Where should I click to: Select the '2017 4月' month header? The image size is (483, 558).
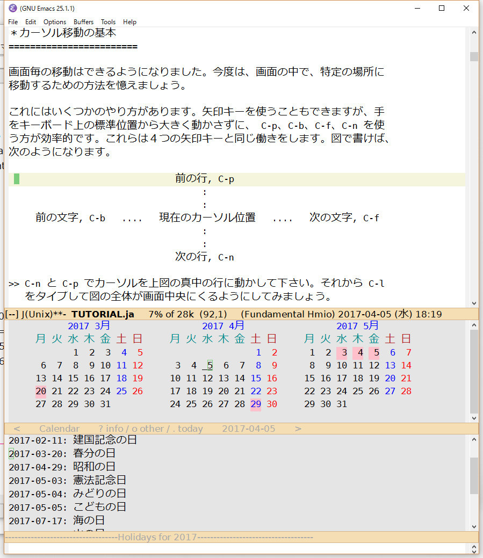[x=223, y=325]
